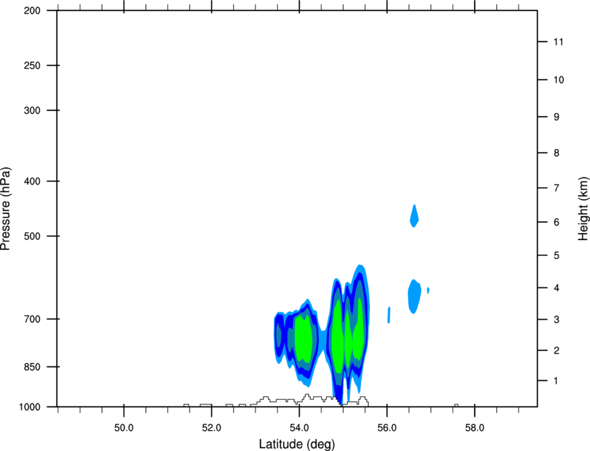Pick the height label 10 km
Viewport: 590px width, 451px height.
coord(559,80)
